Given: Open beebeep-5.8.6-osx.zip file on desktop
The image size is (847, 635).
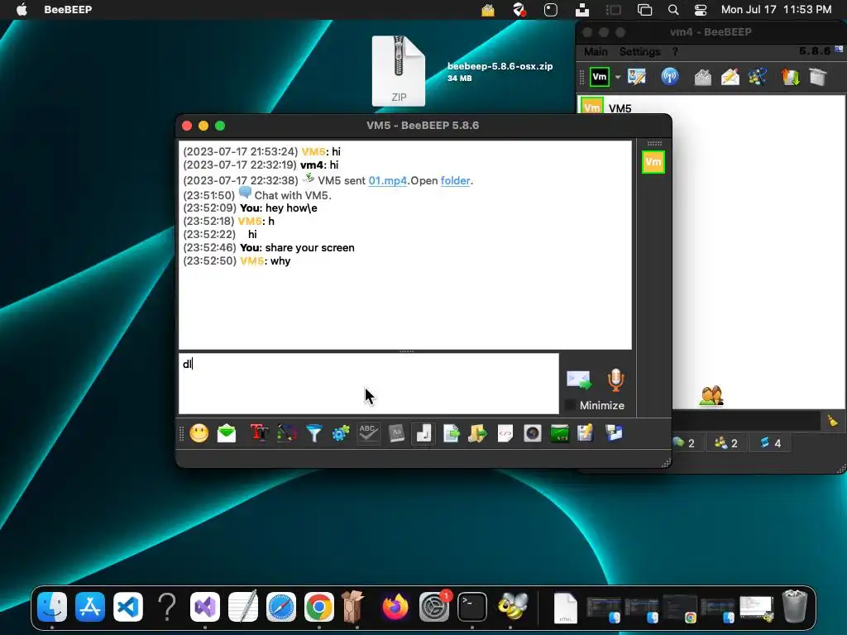Looking at the screenshot, I should pos(399,71).
